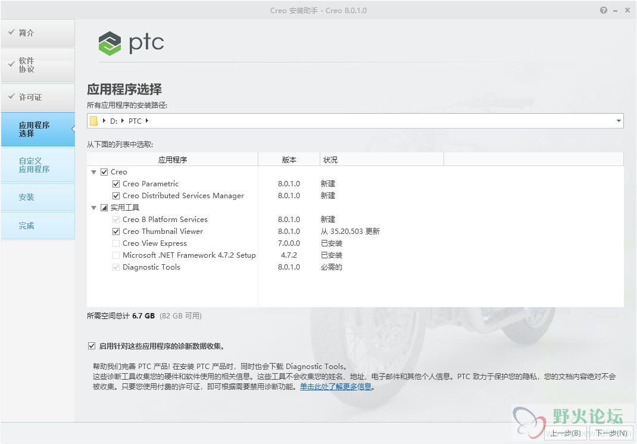This screenshot has height=444, width=637.
Task: Click the 4.7.2 version cell
Action: [x=289, y=255]
